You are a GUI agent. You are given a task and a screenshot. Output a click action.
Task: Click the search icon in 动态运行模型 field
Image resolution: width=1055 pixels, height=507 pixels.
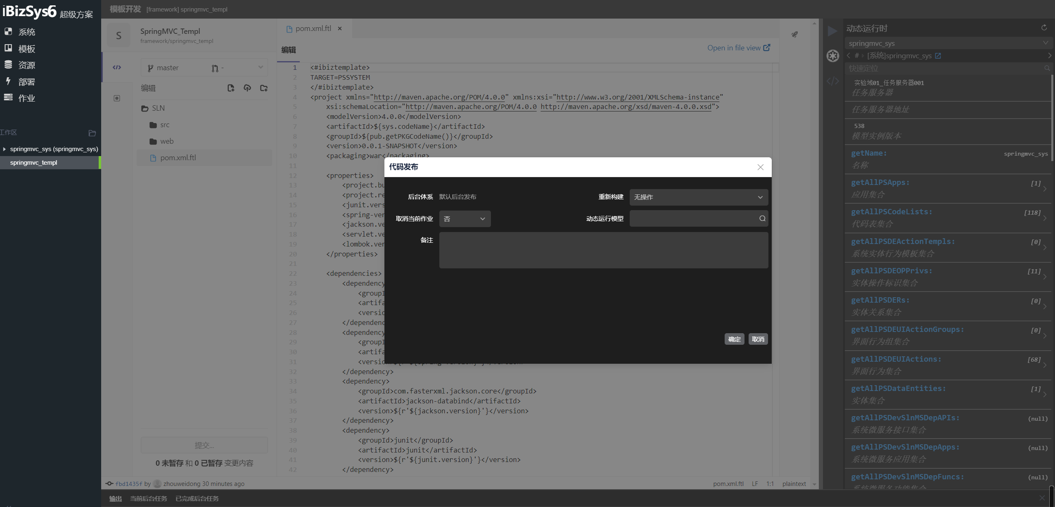(x=762, y=219)
